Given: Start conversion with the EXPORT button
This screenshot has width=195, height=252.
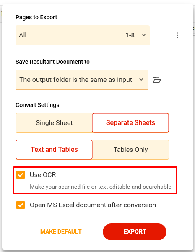Looking at the screenshot, I should click(x=135, y=232).
